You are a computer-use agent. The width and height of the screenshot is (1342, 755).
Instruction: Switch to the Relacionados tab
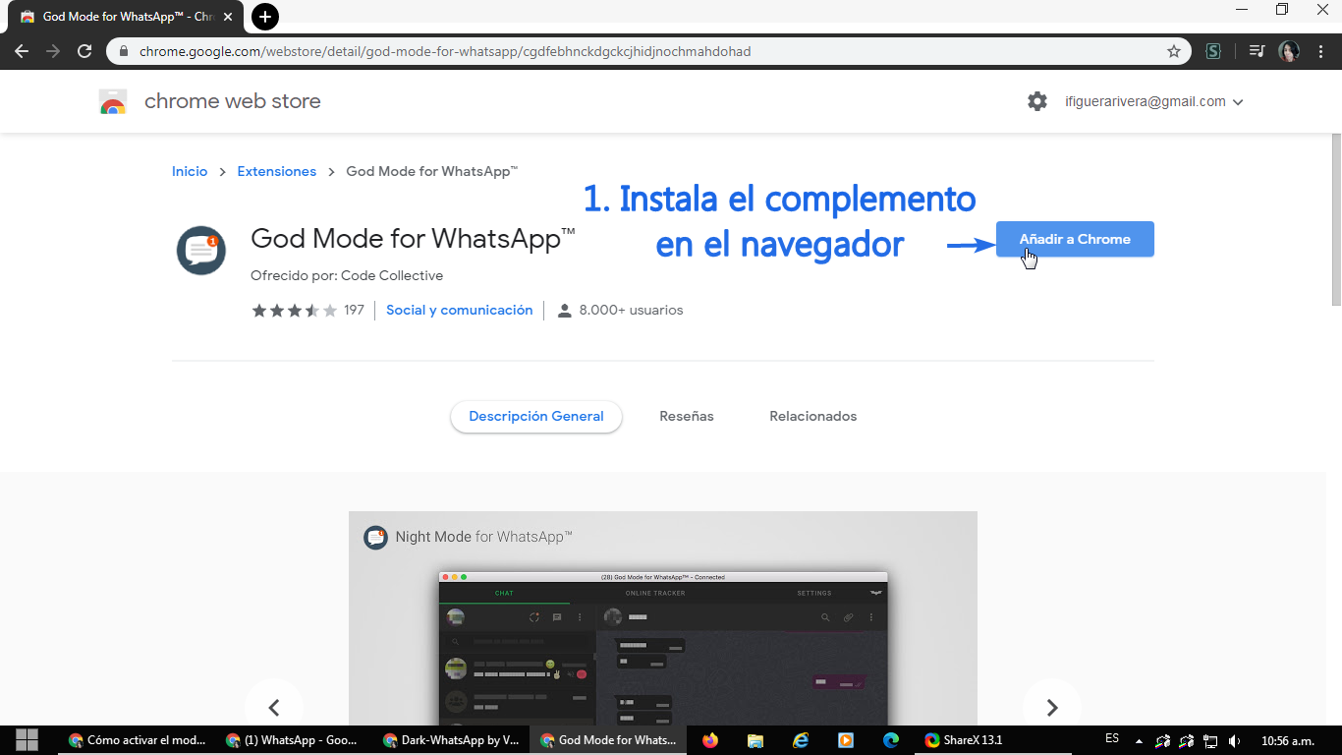(x=813, y=416)
